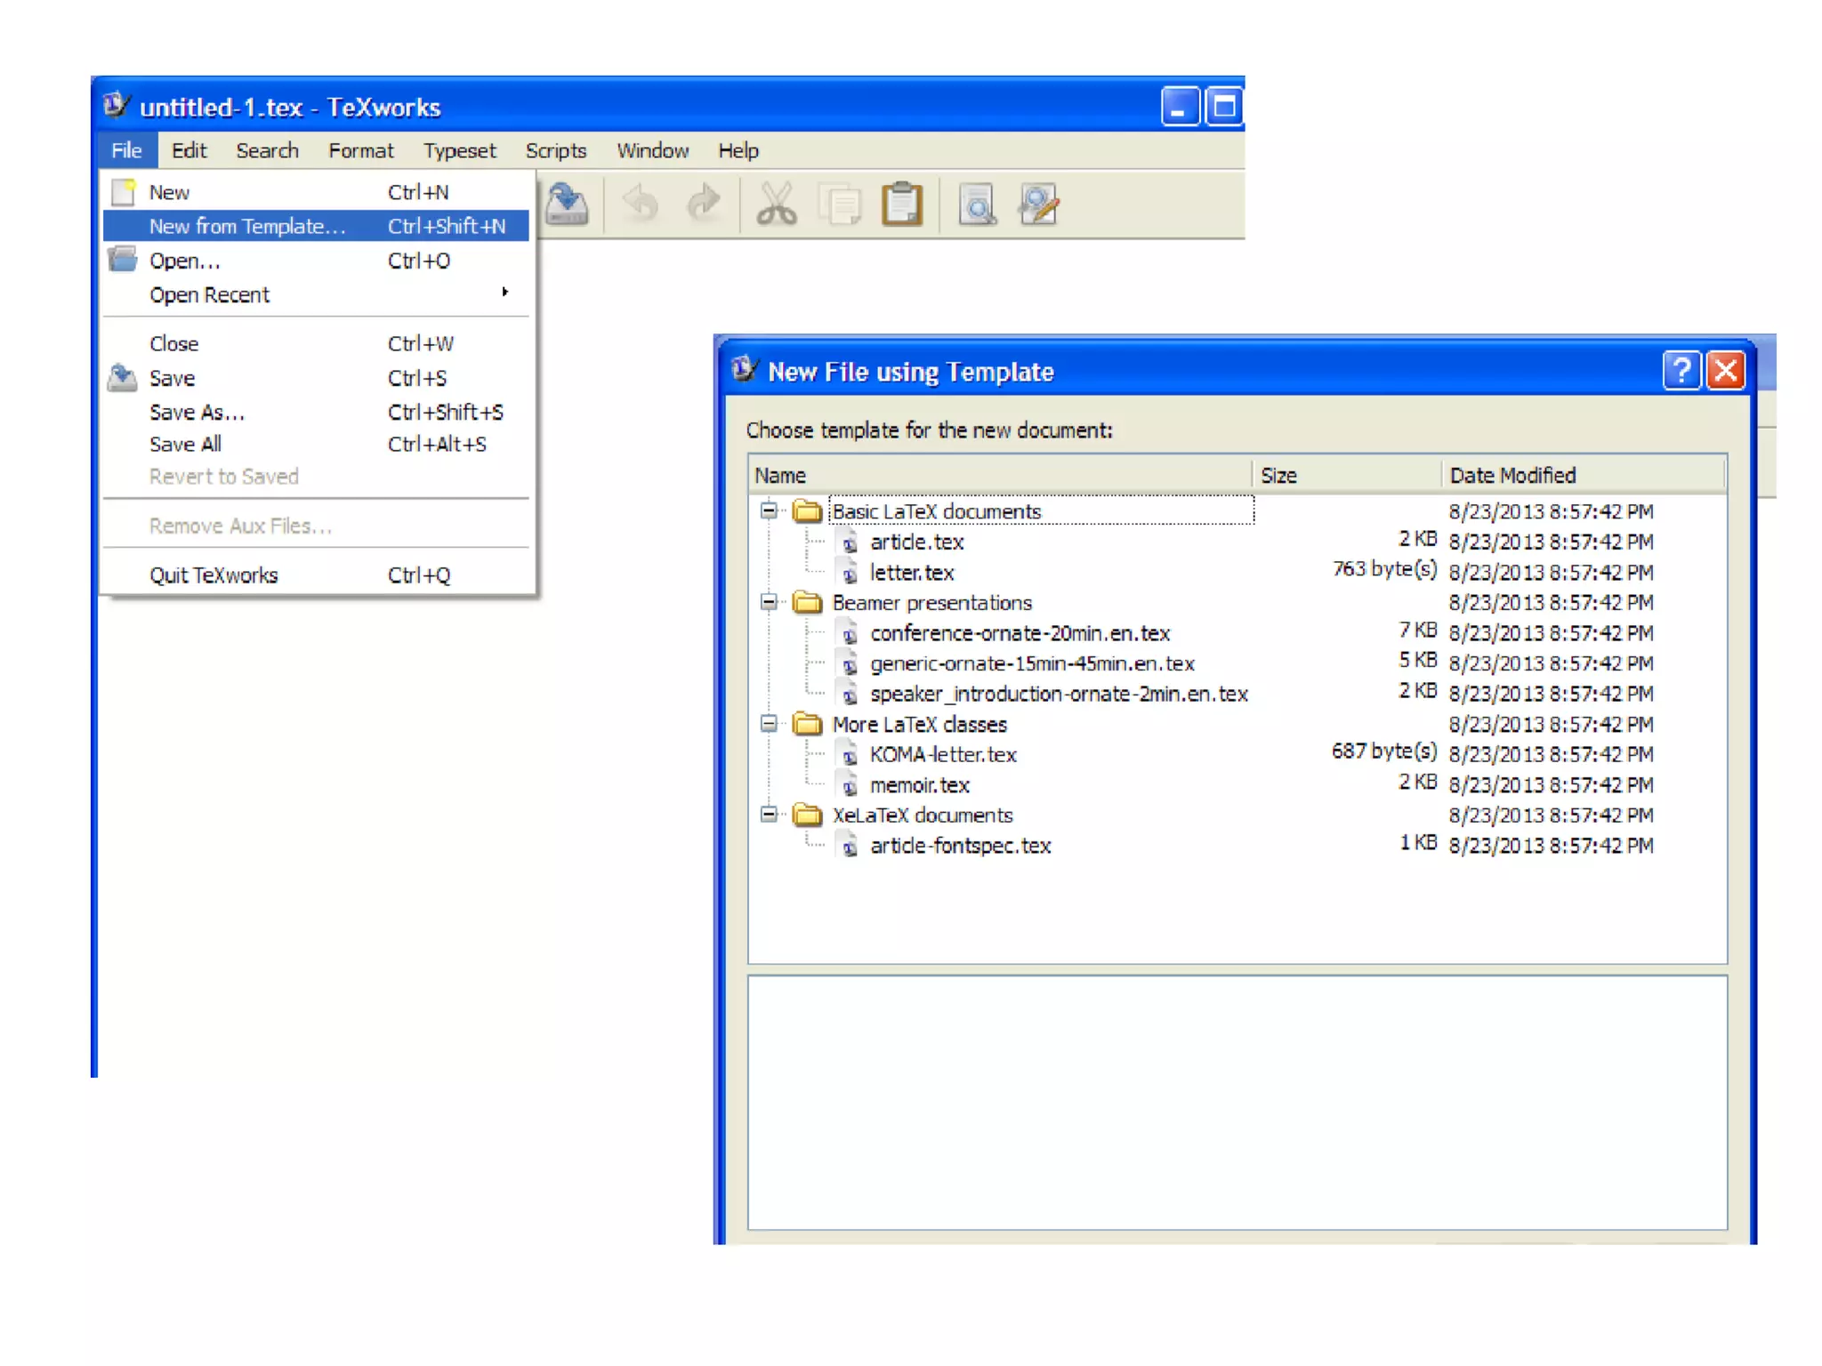Image resolution: width=1822 pixels, height=1366 pixels.
Task: Click the Size column header
Action: (1278, 475)
